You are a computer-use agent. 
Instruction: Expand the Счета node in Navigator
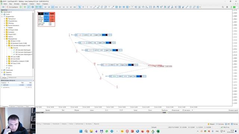2,14
